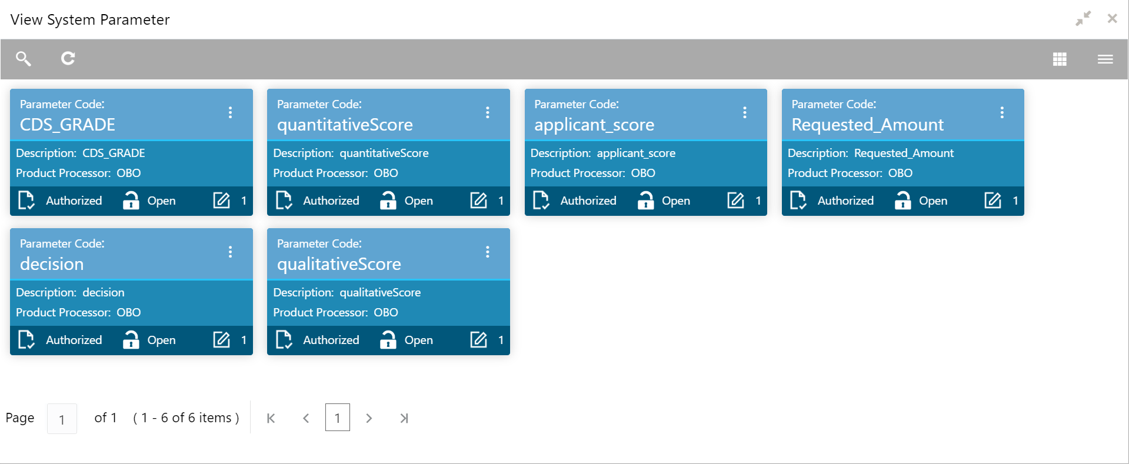
Task: Click the edit count icon on applicant_score
Action: [735, 201]
